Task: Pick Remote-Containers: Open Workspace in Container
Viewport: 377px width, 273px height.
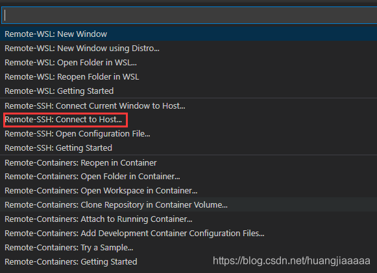Action: tap(188, 191)
